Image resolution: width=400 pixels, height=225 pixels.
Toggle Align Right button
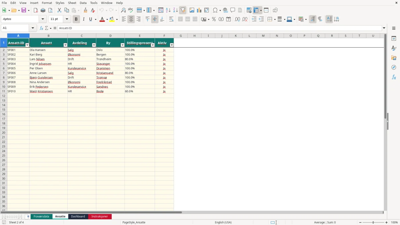click(x=138, y=19)
